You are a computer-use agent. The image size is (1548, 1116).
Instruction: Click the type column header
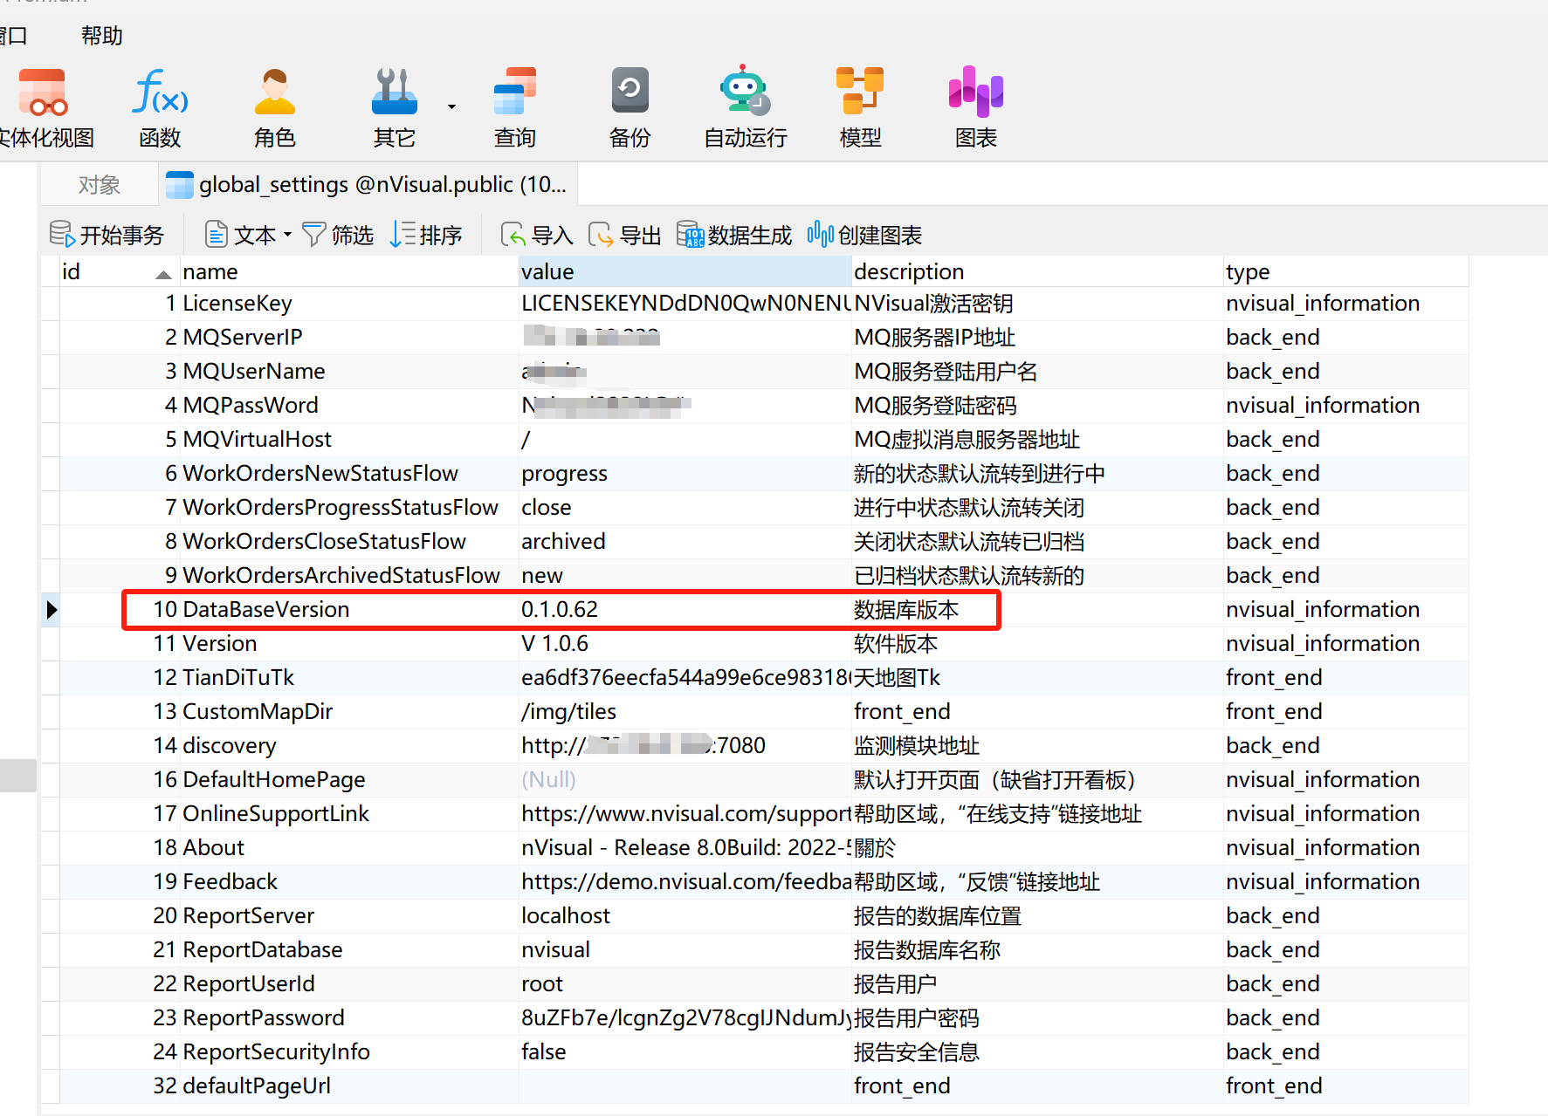pyautogui.click(x=1345, y=272)
